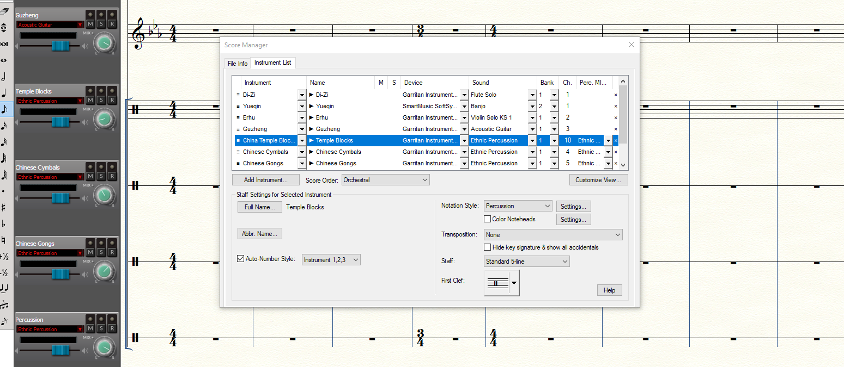Screen dimensions: 844x367
Task: Solo the Chinese Gongs mixer channel
Action: coord(101,252)
